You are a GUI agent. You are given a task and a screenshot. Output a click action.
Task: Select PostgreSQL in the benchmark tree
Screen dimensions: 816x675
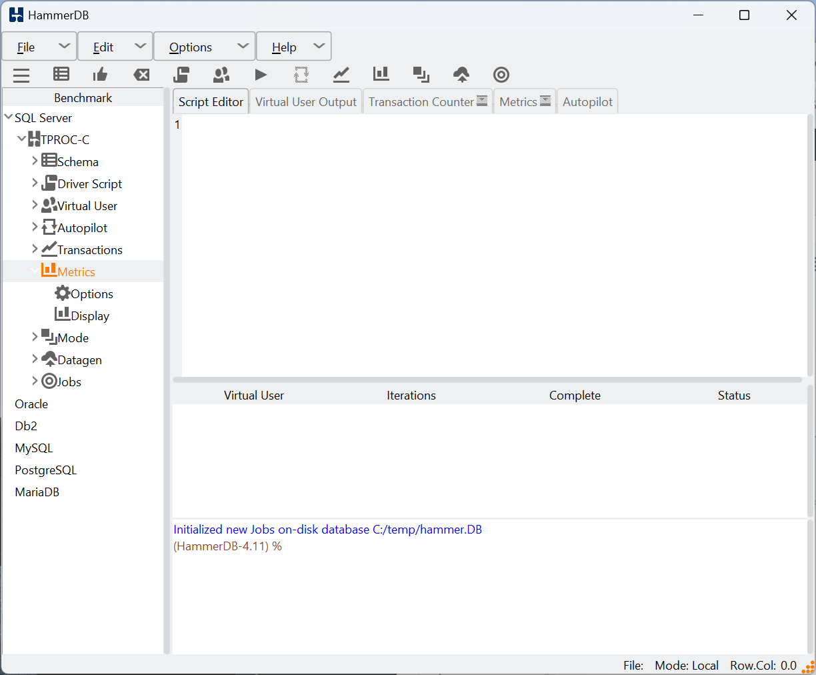pos(45,470)
